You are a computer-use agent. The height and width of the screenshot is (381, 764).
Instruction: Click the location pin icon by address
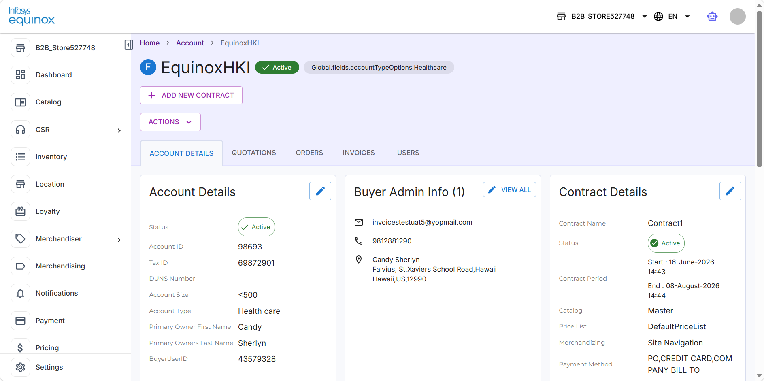[359, 260]
